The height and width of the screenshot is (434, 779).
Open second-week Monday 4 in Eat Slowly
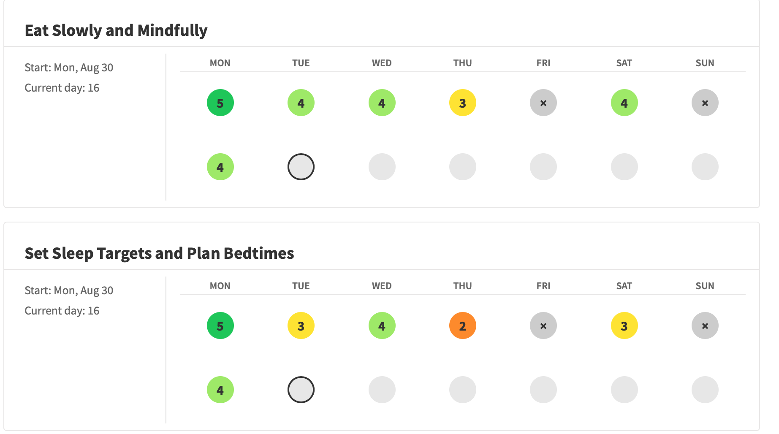point(220,167)
